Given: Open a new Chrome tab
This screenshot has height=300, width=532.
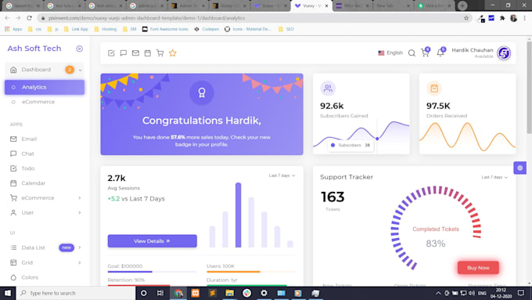Looking at the screenshot, I should (462, 5).
